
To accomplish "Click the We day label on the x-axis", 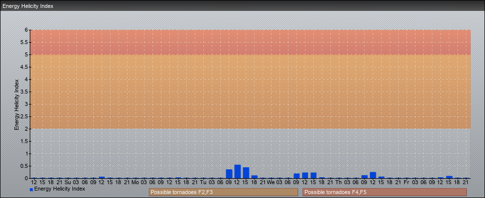I will pos(271,183).
